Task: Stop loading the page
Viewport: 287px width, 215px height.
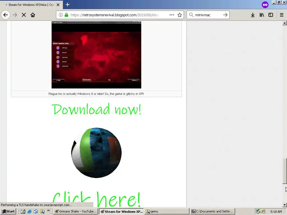Action: pos(24,15)
